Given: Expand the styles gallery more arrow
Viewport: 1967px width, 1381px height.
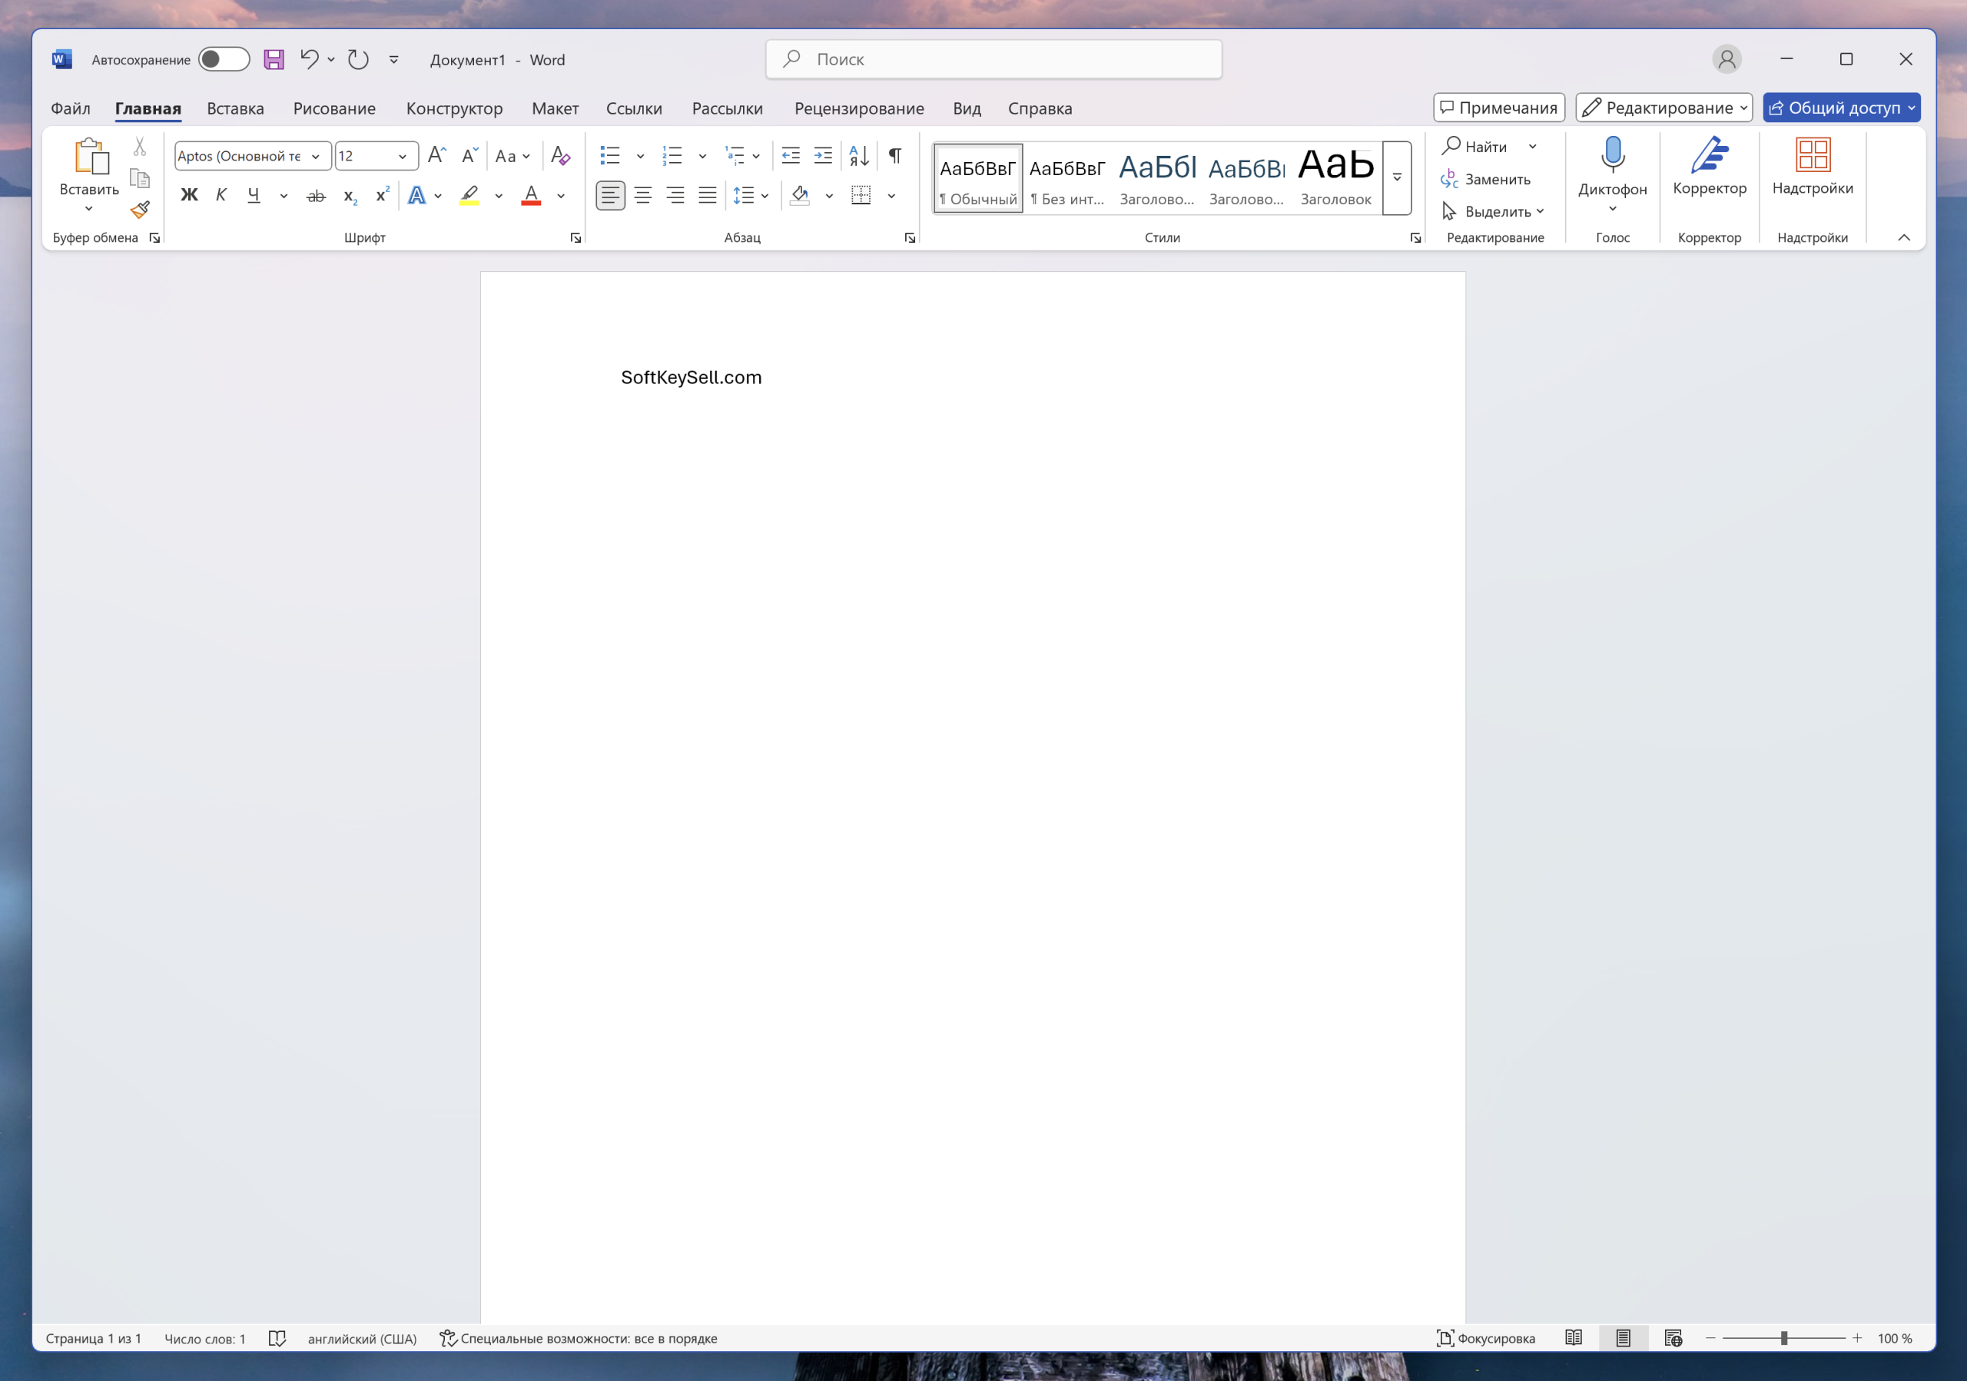Looking at the screenshot, I should (x=1396, y=178).
